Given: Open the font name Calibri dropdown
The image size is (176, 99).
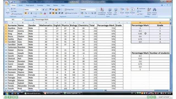Looking at the screenshot, I should point(35,10).
